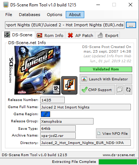
Task: Open the Databases menu
Action: click(x=30, y=15)
